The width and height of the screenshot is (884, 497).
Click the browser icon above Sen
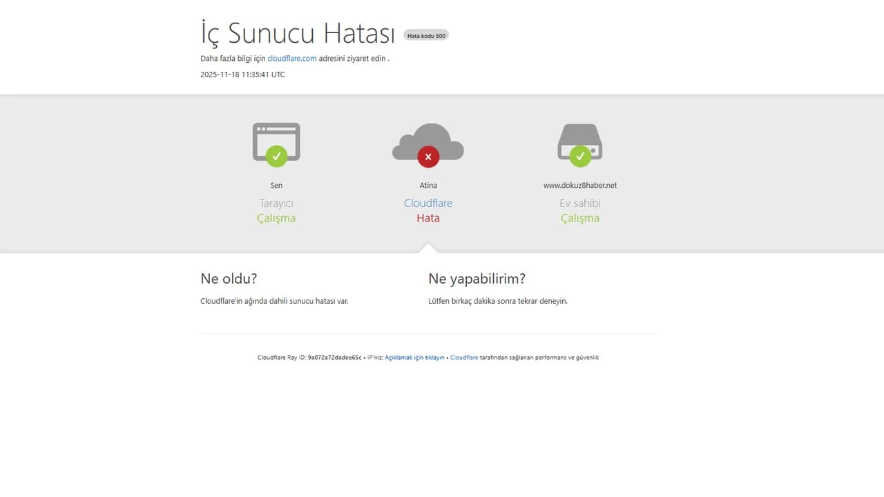pos(276,142)
